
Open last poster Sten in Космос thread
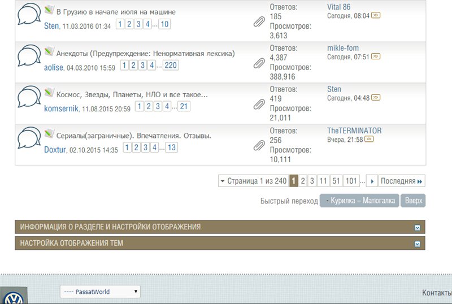(x=334, y=89)
